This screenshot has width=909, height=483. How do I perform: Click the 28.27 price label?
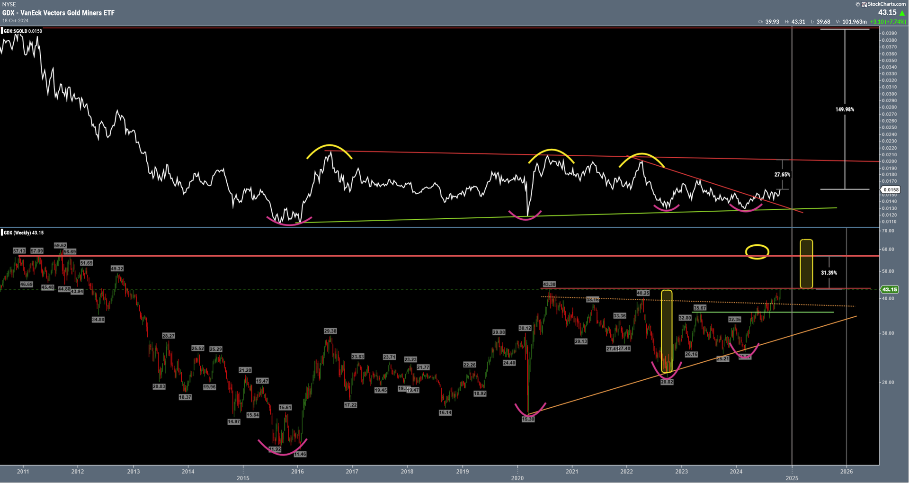(x=169, y=336)
